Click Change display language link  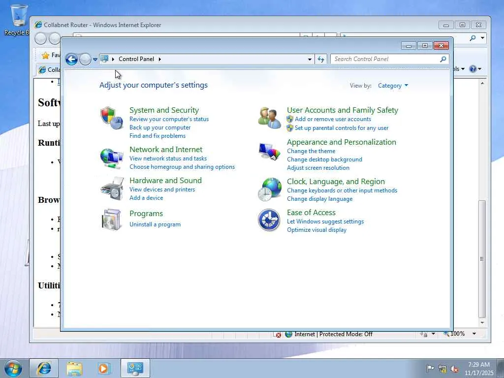pyautogui.click(x=320, y=199)
